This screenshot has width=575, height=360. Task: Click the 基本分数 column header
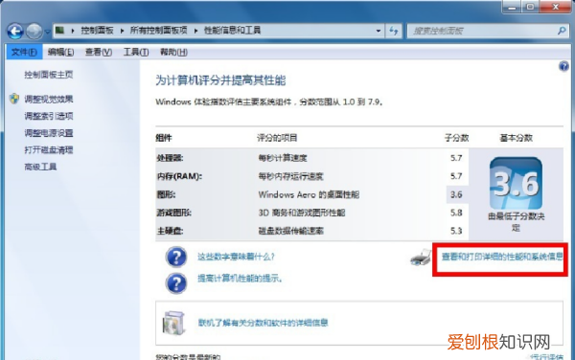[x=516, y=138]
